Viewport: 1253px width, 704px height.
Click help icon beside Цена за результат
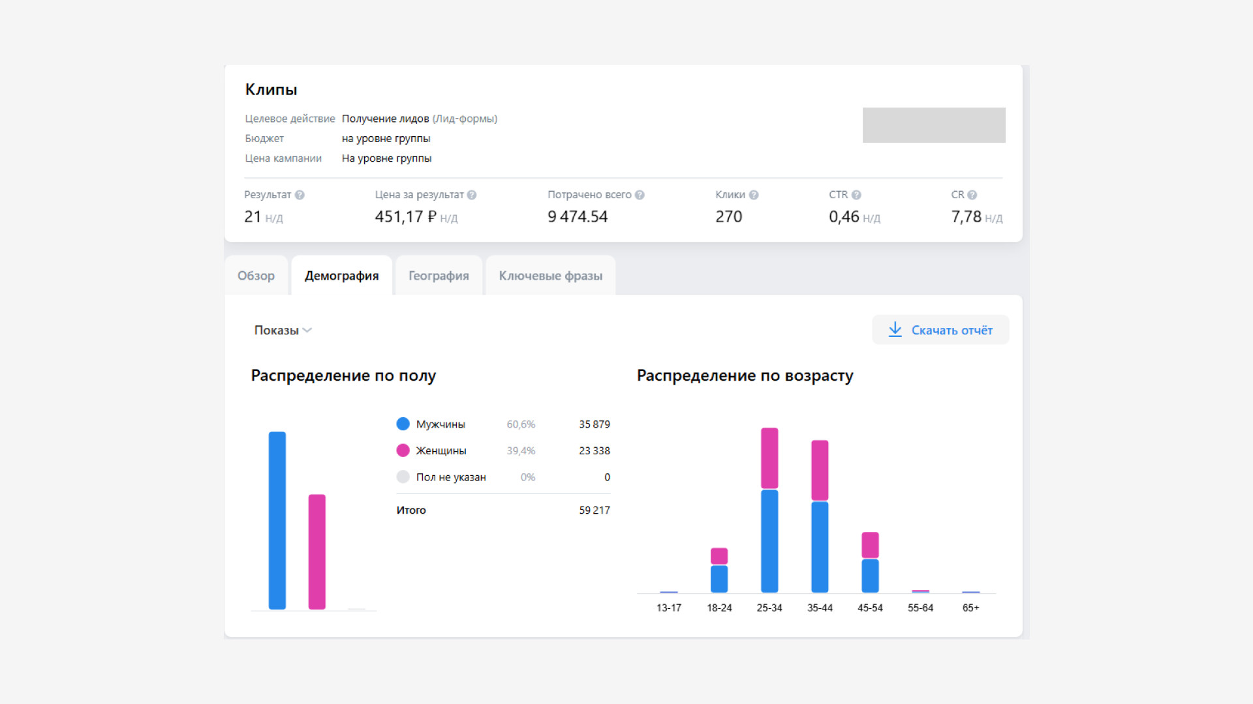point(472,195)
